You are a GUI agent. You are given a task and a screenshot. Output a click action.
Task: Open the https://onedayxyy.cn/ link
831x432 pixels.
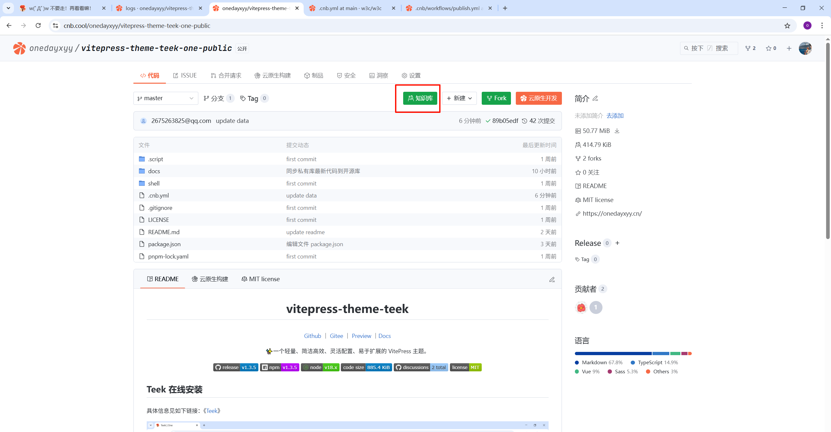pos(612,213)
